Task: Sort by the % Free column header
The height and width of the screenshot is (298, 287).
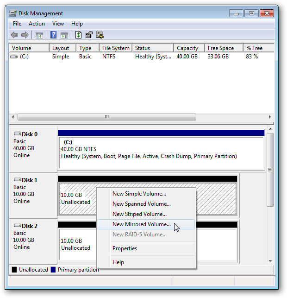Action: 259,48
